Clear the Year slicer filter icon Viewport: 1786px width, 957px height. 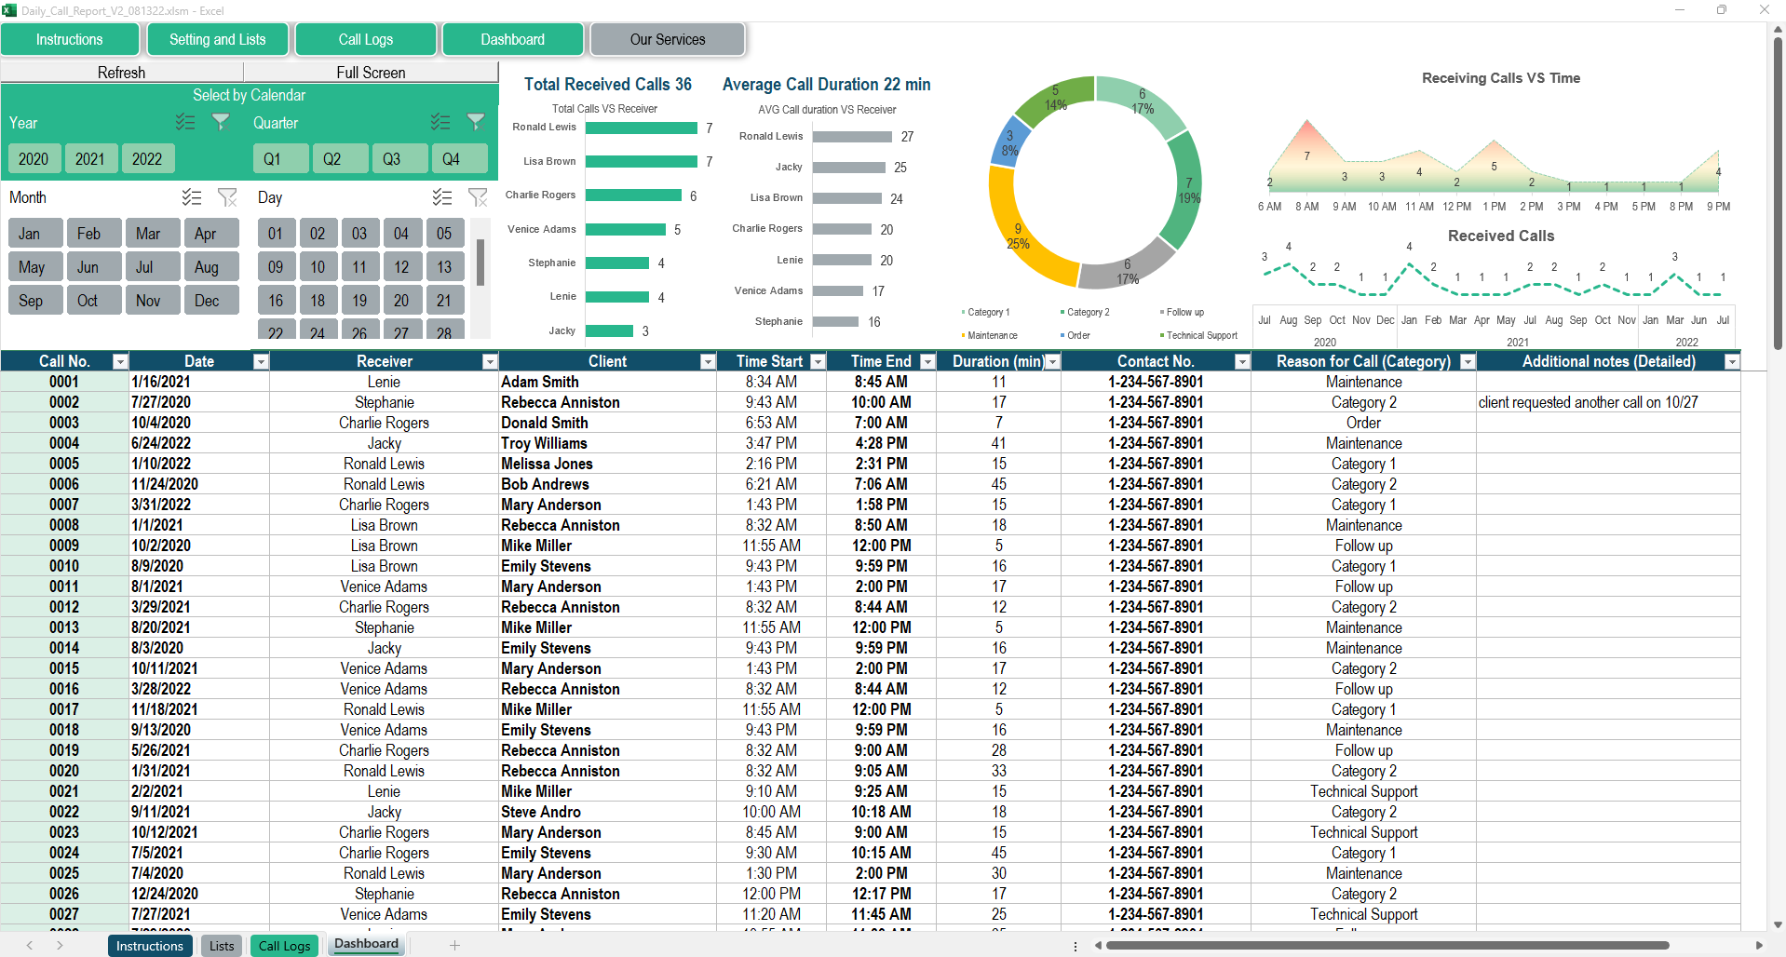tap(221, 122)
